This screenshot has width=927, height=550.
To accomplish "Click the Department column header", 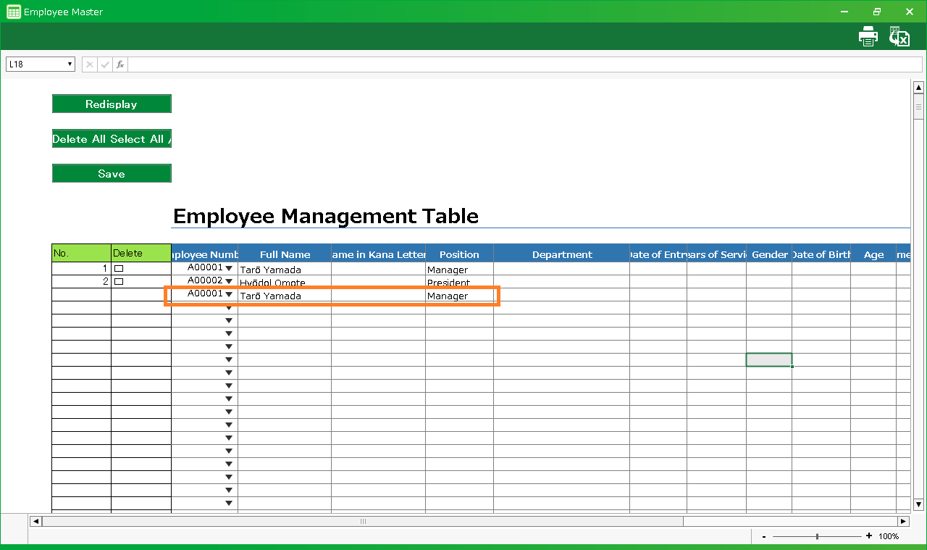I will coord(561,254).
